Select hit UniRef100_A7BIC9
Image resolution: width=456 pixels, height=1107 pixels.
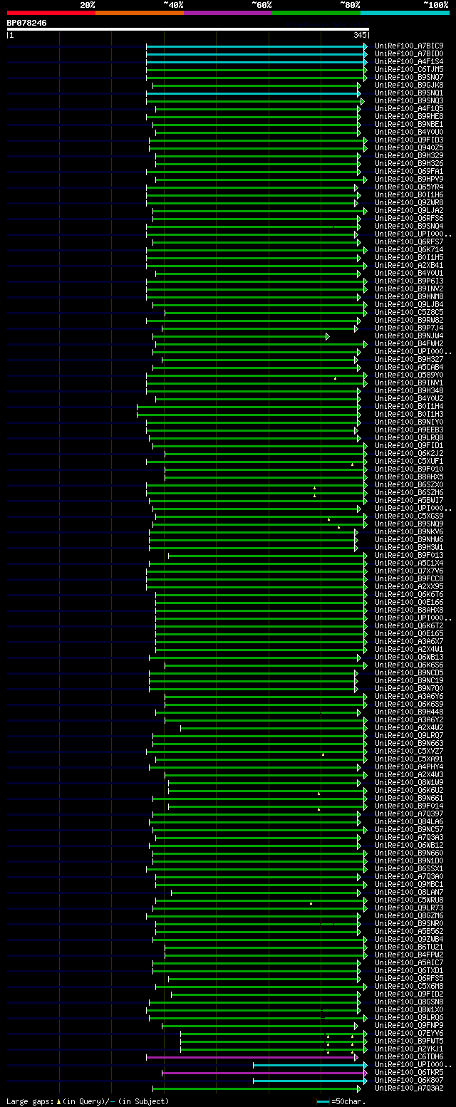[409, 46]
